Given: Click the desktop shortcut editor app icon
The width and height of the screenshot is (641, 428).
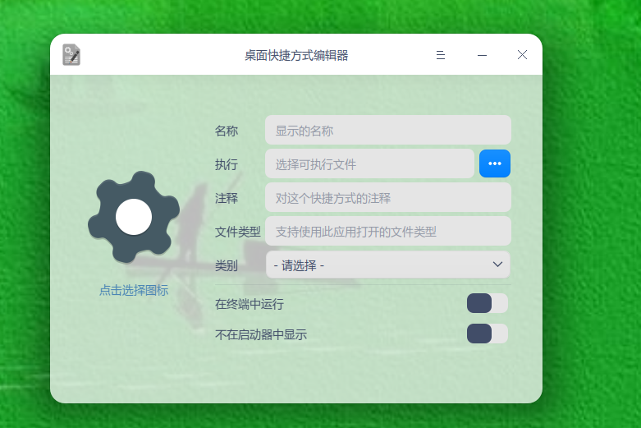Looking at the screenshot, I should [x=71, y=55].
